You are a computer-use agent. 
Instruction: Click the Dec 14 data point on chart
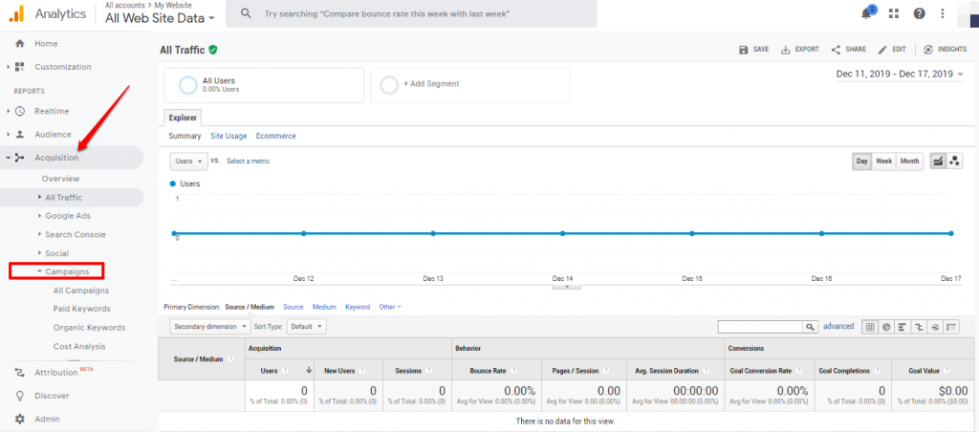563,233
